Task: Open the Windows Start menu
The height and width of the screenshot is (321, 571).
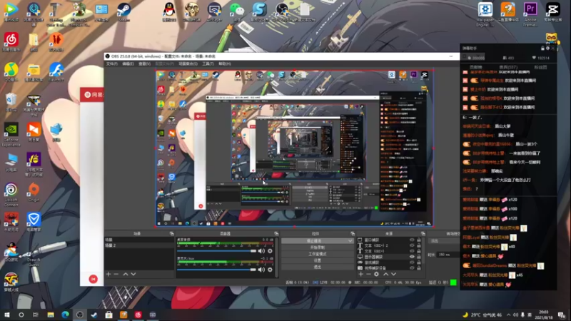Action: point(6,315)
